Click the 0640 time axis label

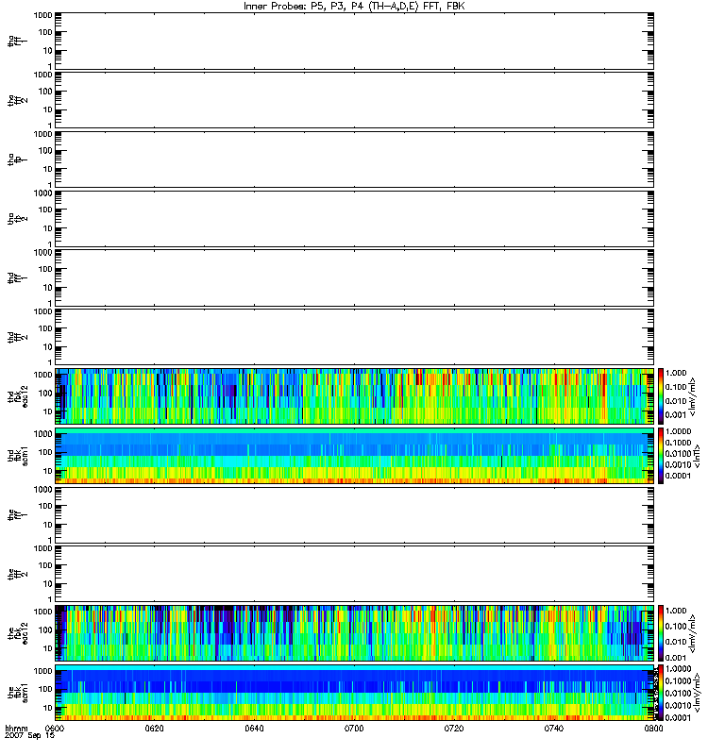pyautogui.click(x=254, y=729)
